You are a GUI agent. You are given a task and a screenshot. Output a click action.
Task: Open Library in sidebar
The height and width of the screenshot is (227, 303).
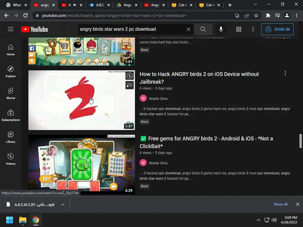coord(11,137)
